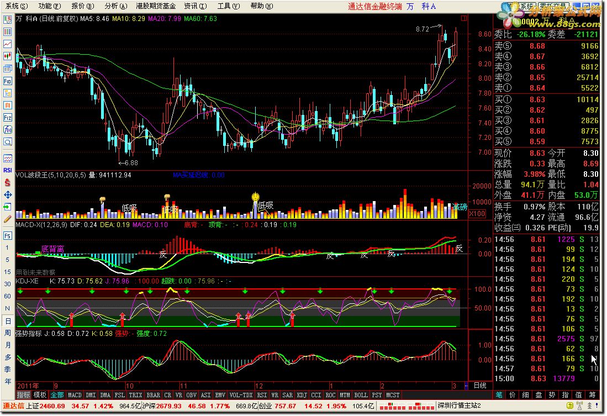Open the 系统(S) menu
Screen dimensions: 607x416
(x=17, y=6)
